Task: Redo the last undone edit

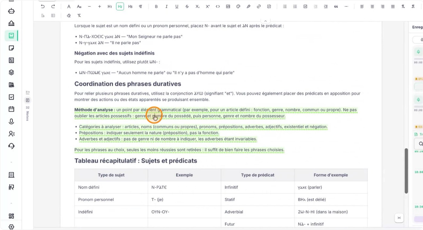Action: 53,7
